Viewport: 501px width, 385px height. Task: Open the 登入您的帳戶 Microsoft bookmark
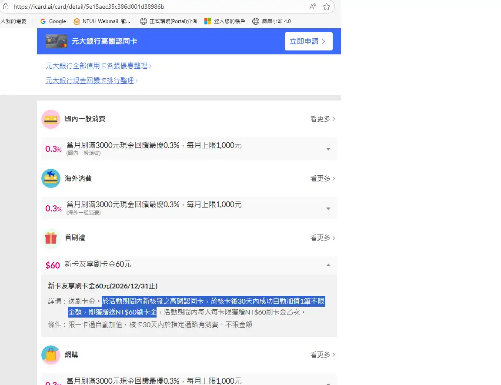click(x=225, y=21)
